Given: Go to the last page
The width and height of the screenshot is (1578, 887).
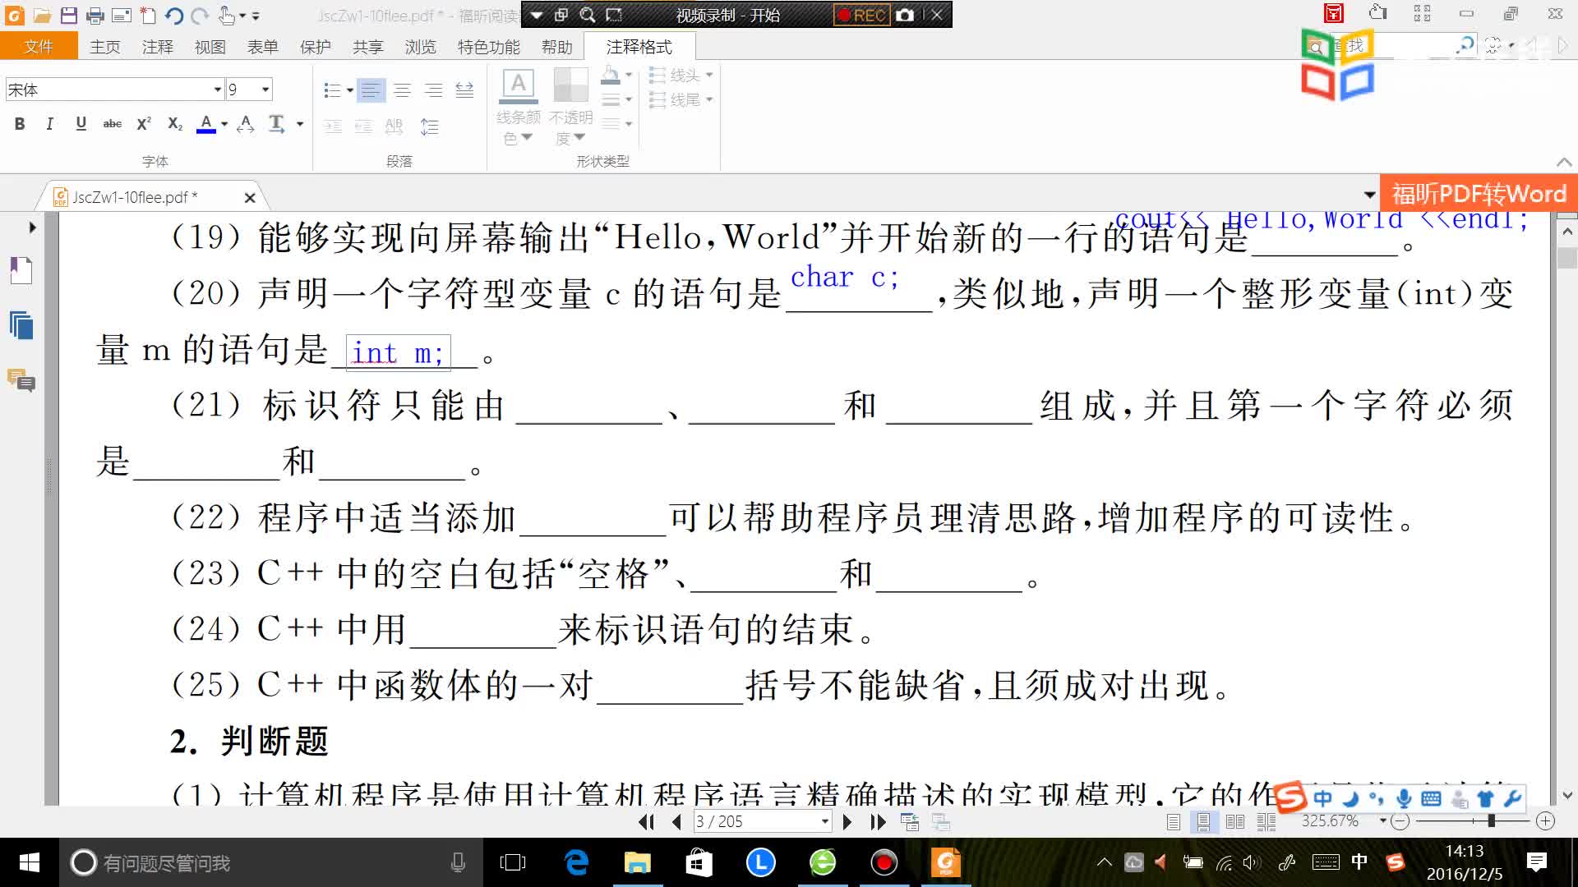Looking at the screenshot, I should [x=878, y=821].
